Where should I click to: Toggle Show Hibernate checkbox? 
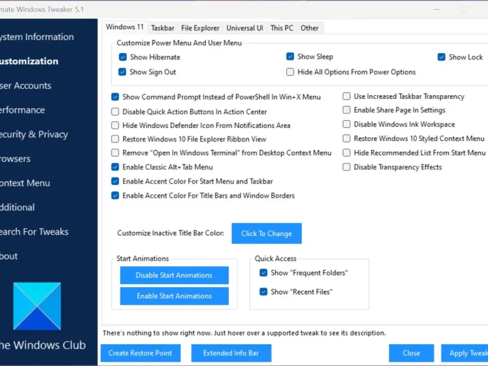(x=123, y=57)
